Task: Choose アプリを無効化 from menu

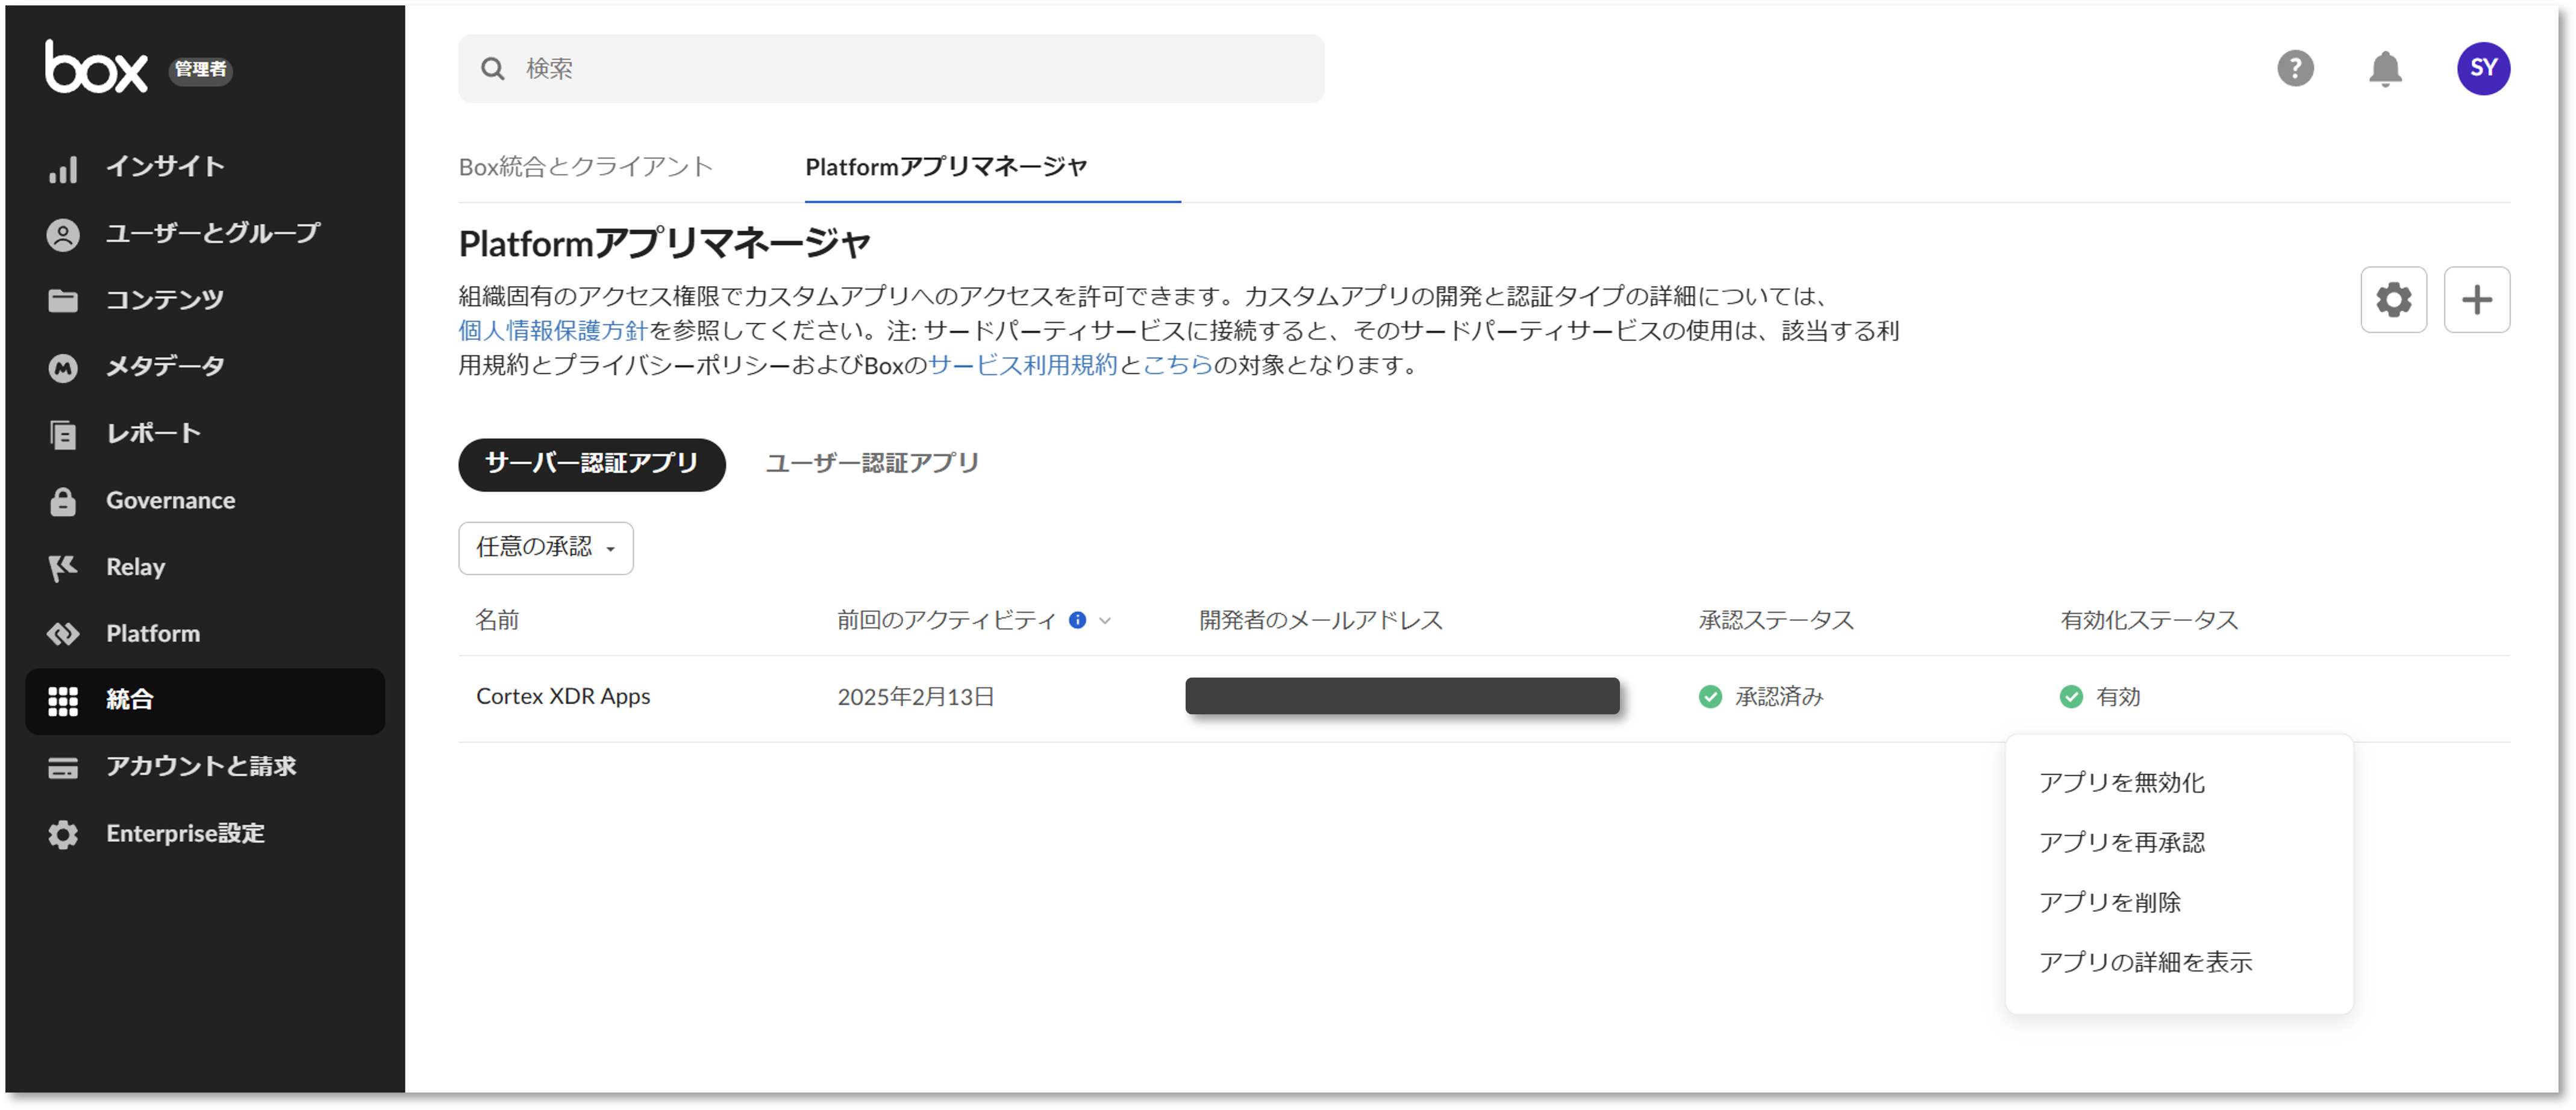Action: 2122,782
